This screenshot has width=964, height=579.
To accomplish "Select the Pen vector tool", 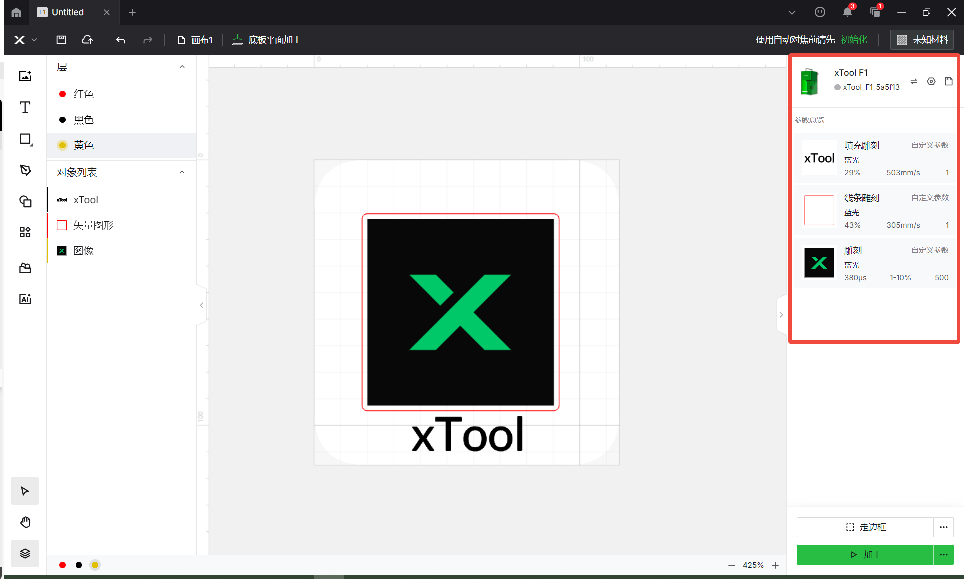I will click(25, 170).
